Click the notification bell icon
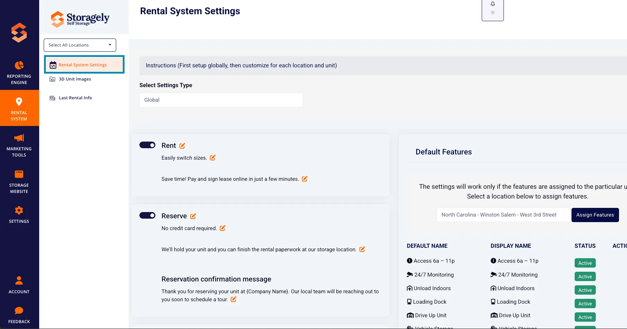 point(492,4)
